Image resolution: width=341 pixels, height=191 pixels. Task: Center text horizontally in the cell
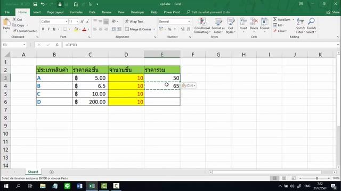[101, 29]
